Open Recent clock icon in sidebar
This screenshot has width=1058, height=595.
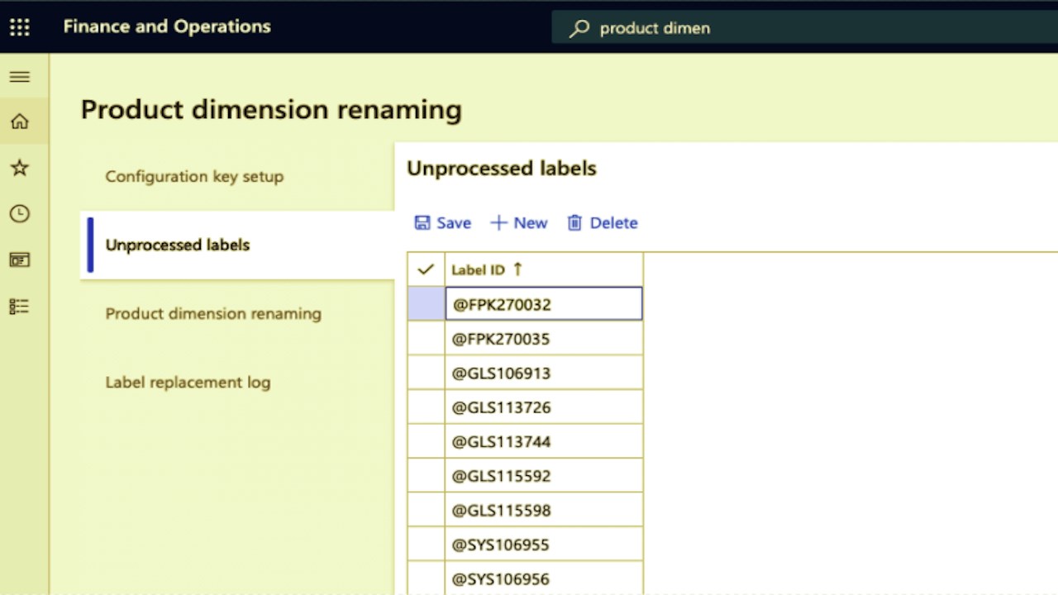20,214
